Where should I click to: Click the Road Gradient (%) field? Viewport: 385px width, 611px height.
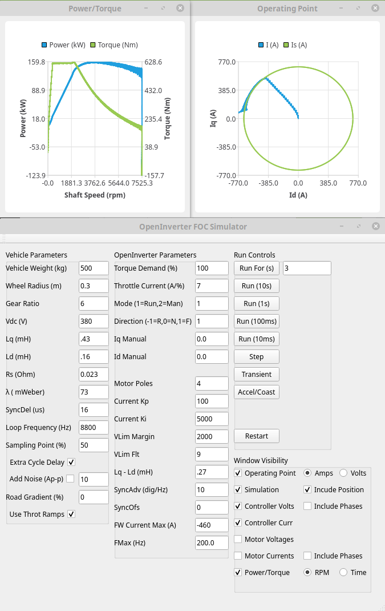pos(94,497)
